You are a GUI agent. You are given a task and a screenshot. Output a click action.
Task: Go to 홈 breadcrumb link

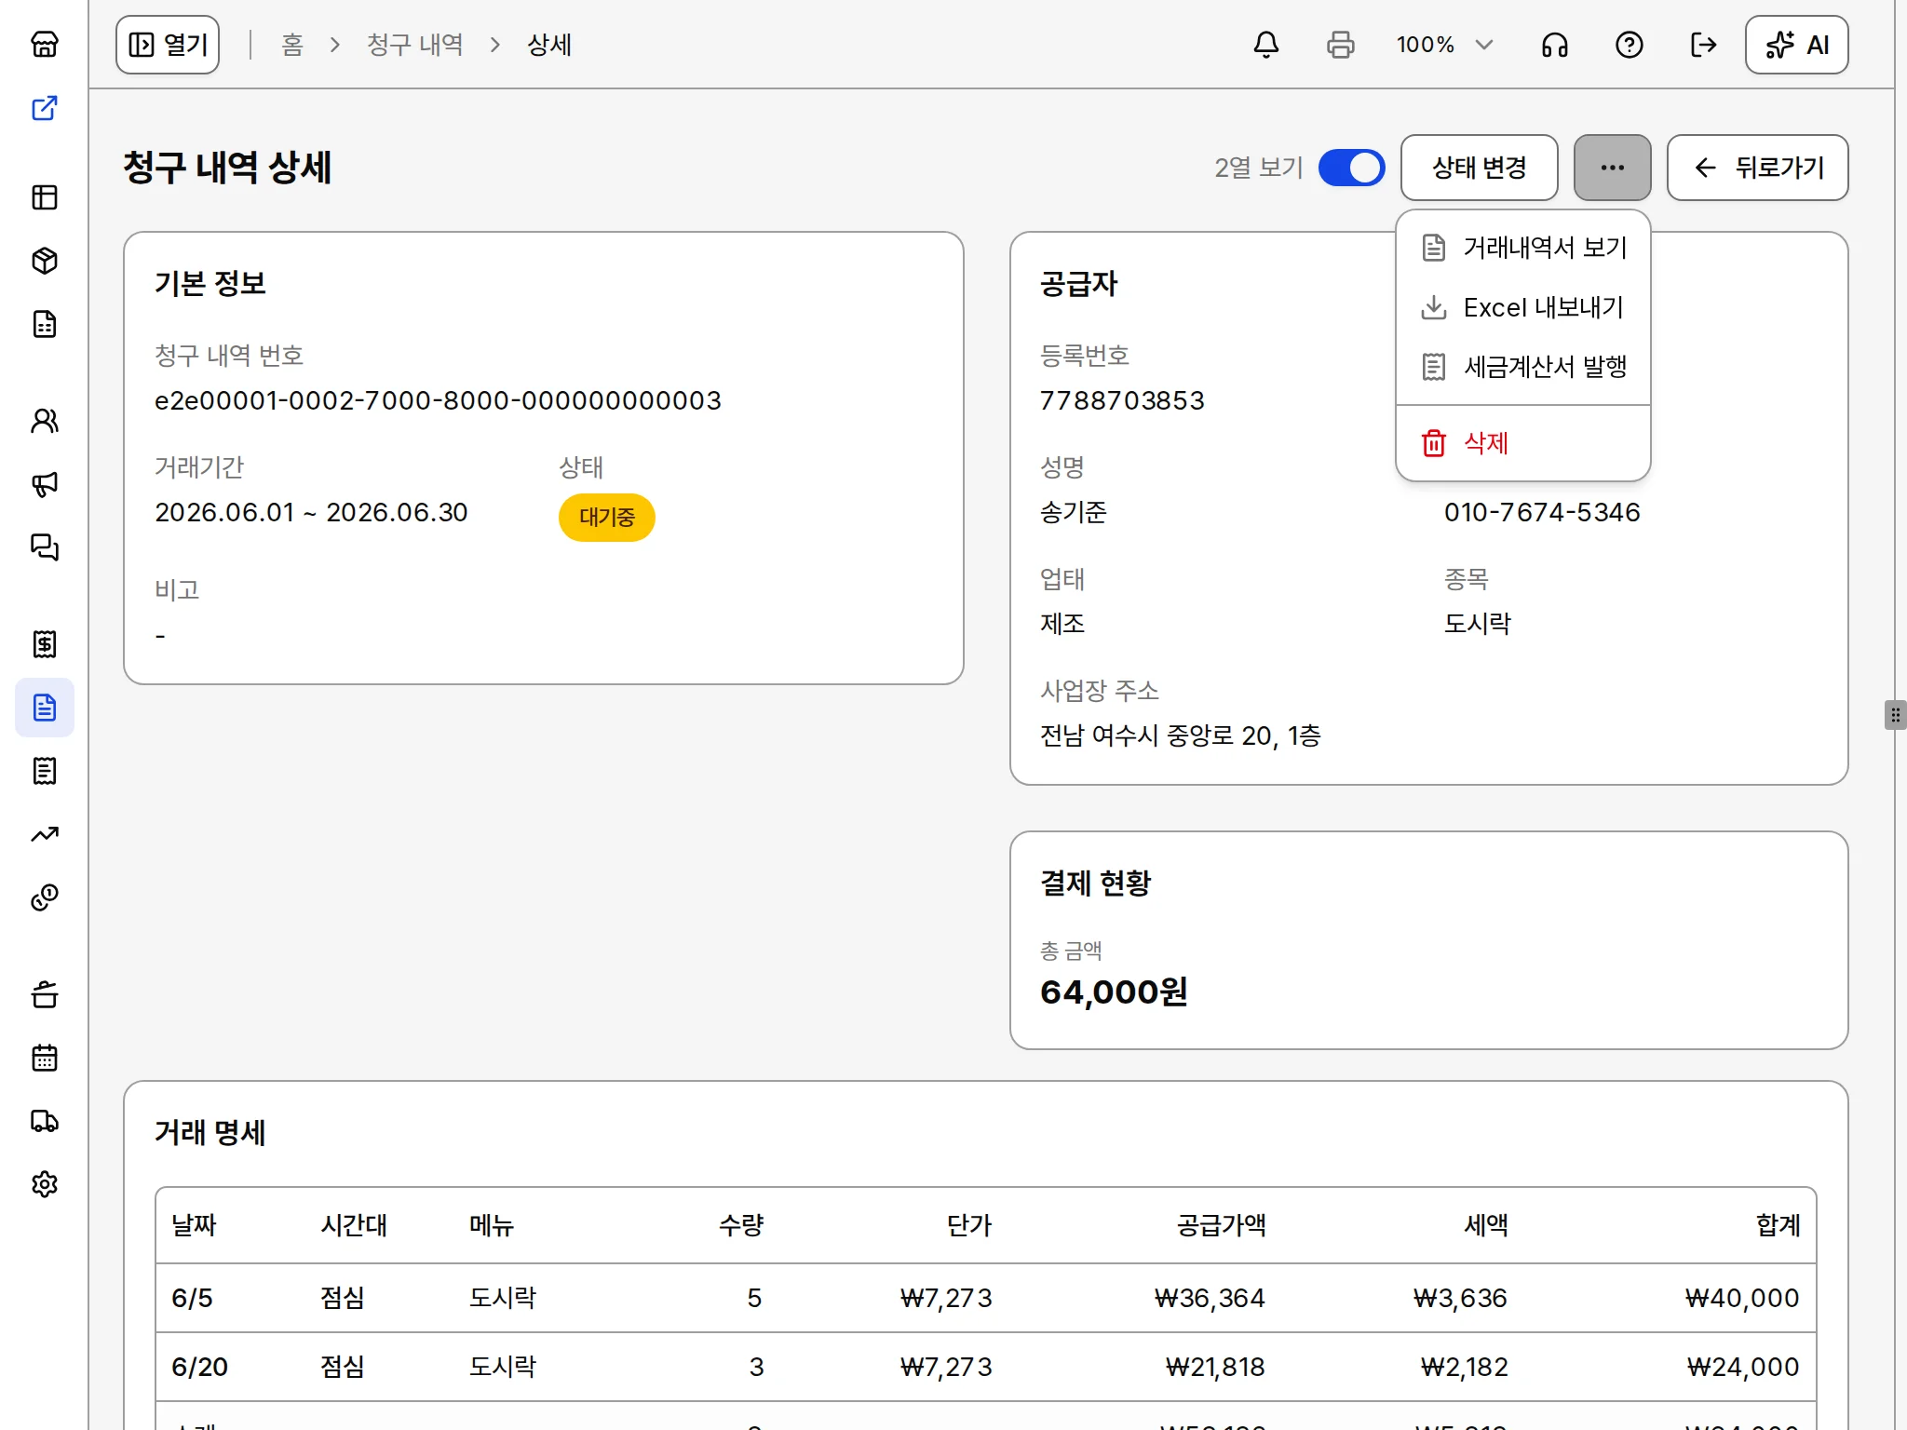click(292, 45)
